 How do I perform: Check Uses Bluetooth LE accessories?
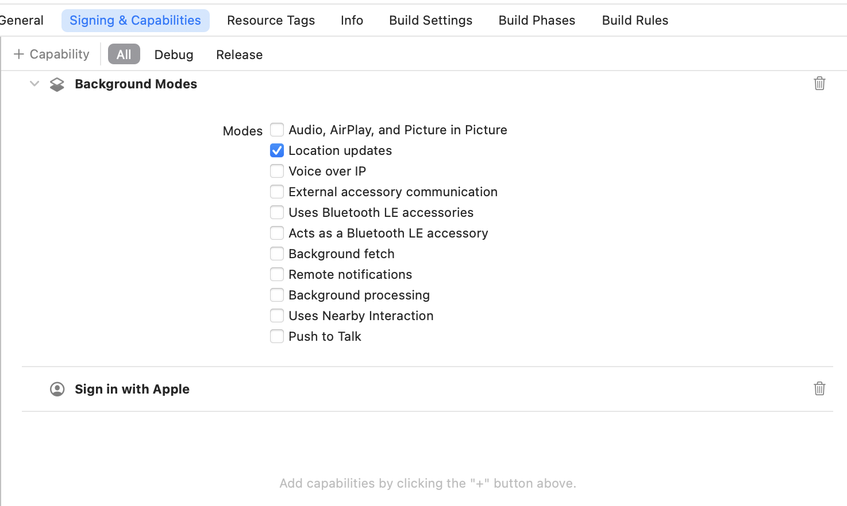tap(277, 212)
